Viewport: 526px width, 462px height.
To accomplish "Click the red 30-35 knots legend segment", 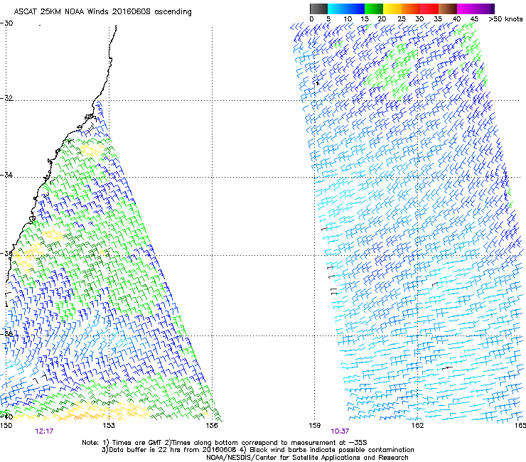I will [x=429, y=9].
